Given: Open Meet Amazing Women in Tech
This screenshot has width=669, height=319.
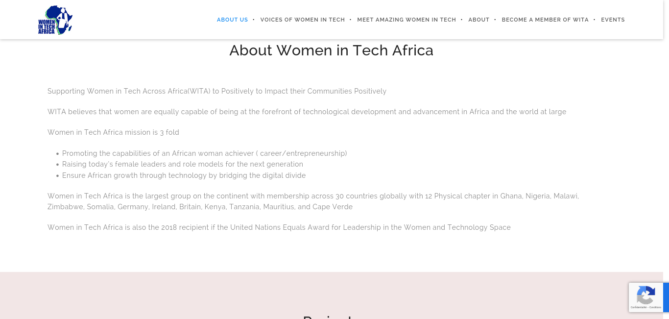Looking at the screenshot, I should (406, 20).
